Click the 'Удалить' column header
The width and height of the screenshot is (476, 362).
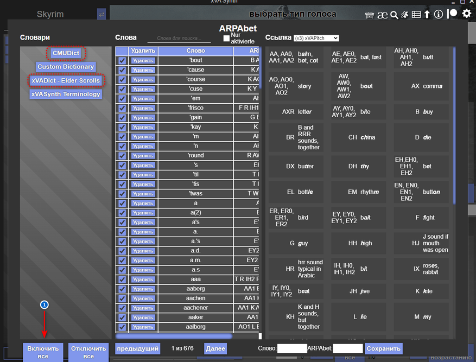click(143, 50)
